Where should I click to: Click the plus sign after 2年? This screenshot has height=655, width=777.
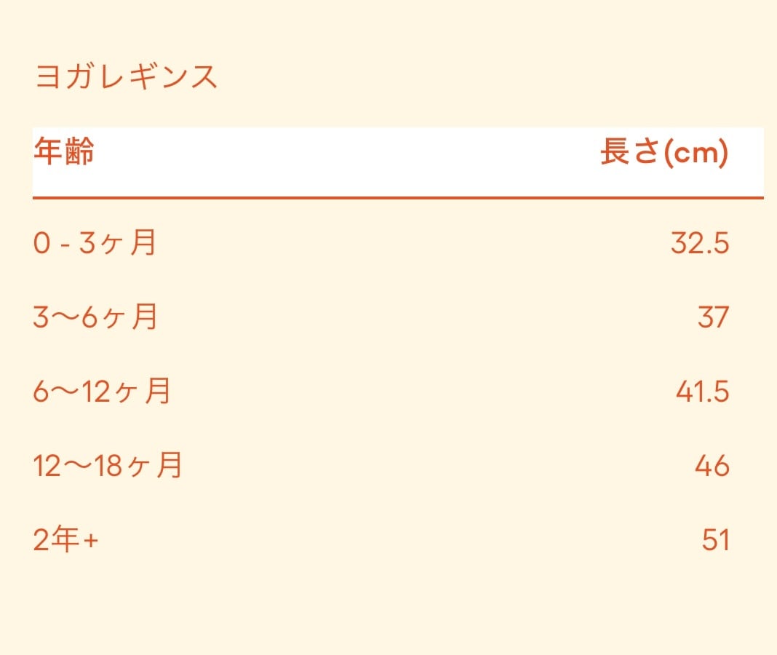click(90, 541)
